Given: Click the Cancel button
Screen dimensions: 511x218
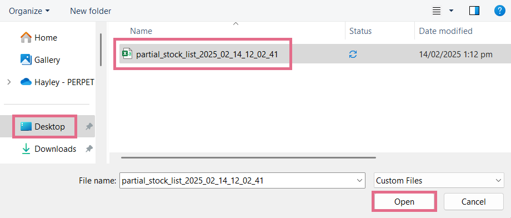Looking at the screenshot, I should 474,202.
